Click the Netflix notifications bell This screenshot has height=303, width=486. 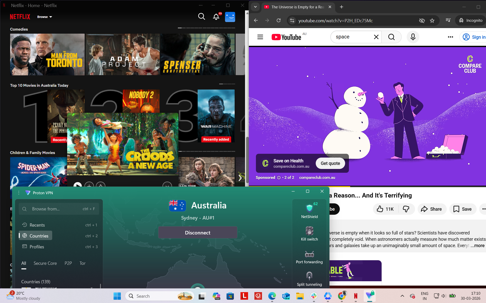click(216, 16)
